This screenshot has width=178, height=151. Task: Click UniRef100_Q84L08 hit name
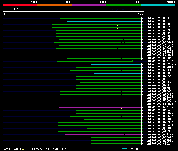(160, 52)
